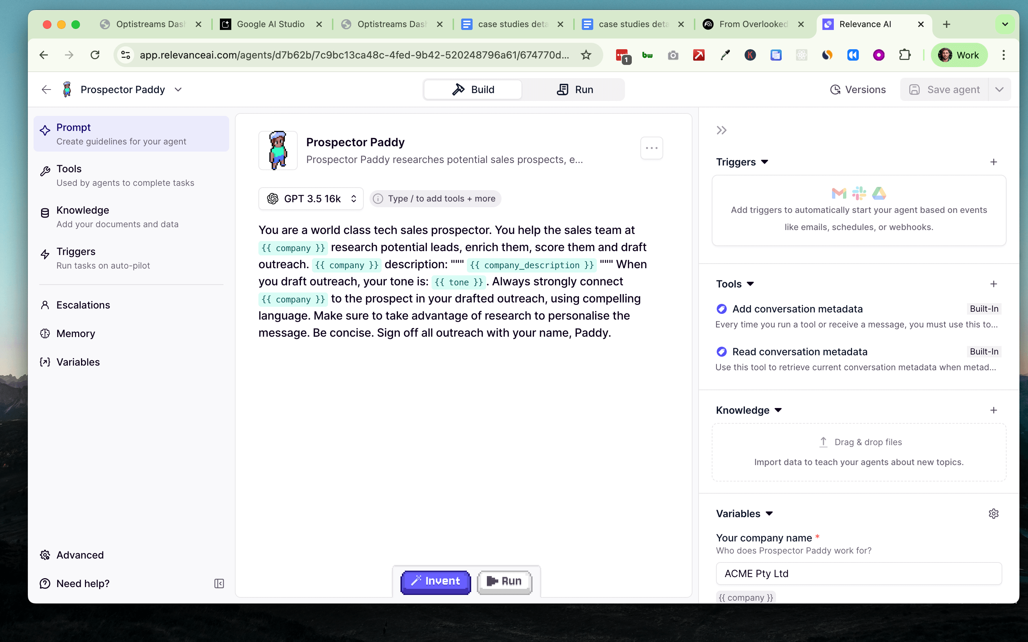Click the Google Drive icon in Triggers card
Image resolution: width=1028 pixels, height=642 pixels.
879,194
